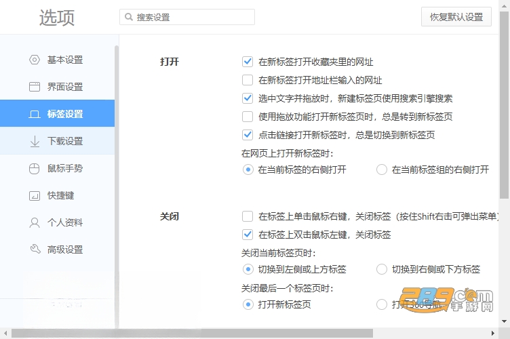Uncheck 在新标签打开收藏夹里的网址

248,62
